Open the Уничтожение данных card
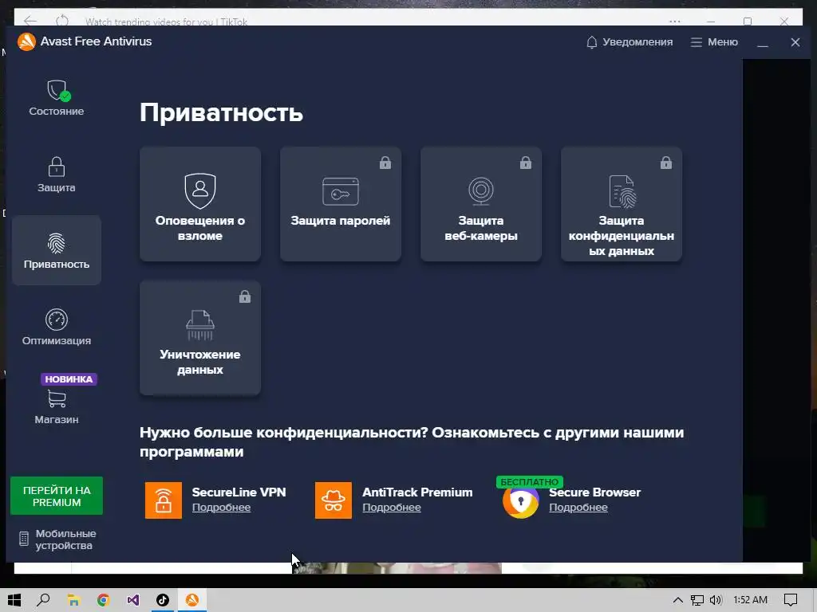 pos(200,338)
